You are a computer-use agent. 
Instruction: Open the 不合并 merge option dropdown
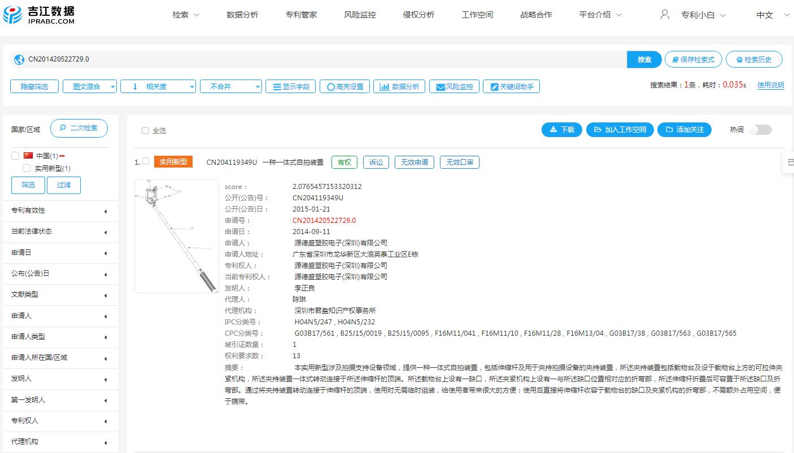(x=231, y=86)
